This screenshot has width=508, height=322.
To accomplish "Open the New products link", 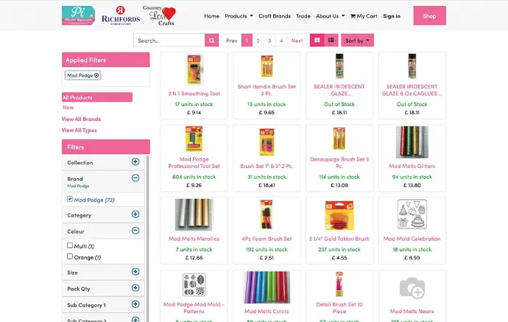I will coord(68,108).
